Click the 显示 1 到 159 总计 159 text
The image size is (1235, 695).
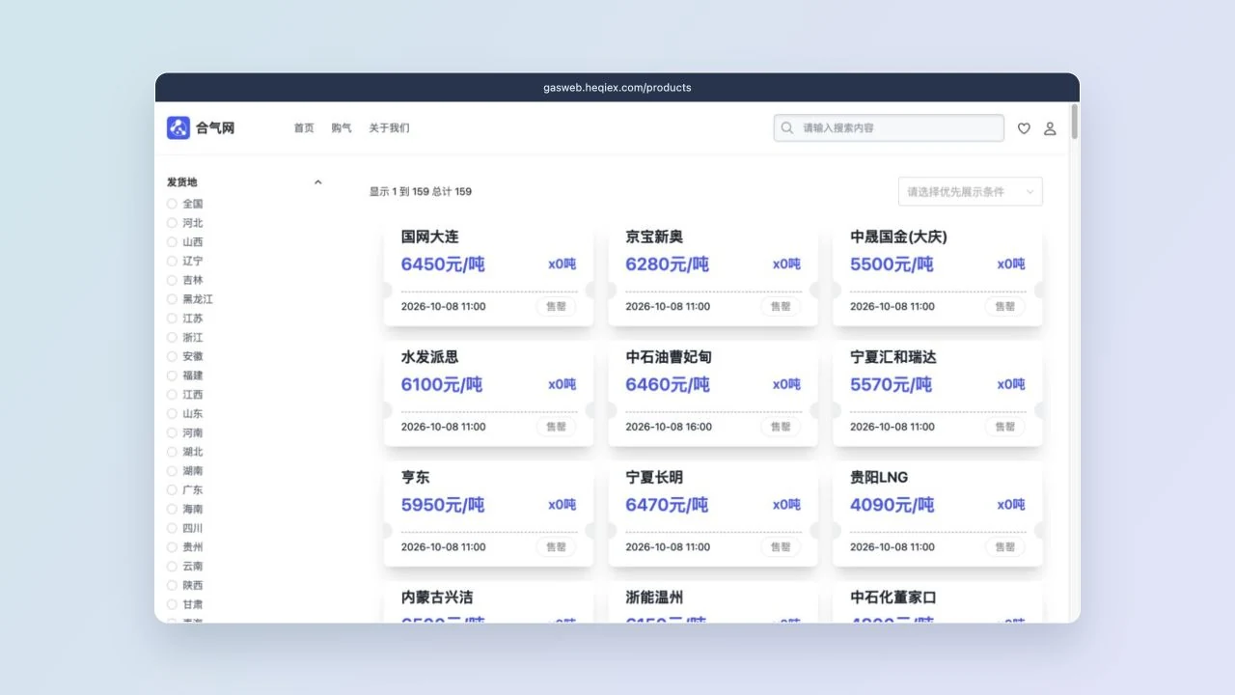pos(421,191)
